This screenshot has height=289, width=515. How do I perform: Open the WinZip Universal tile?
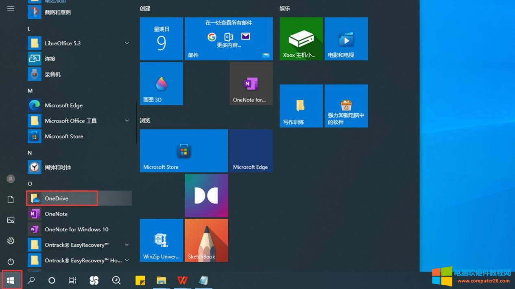click(161, 240)
